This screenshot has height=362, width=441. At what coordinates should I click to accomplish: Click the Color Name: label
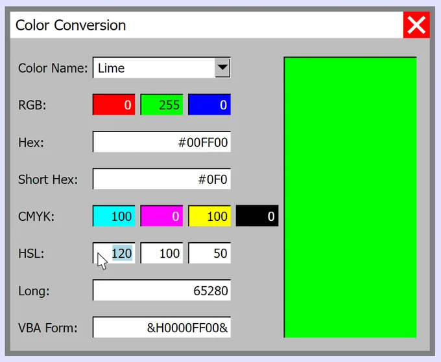pos(53,68)
